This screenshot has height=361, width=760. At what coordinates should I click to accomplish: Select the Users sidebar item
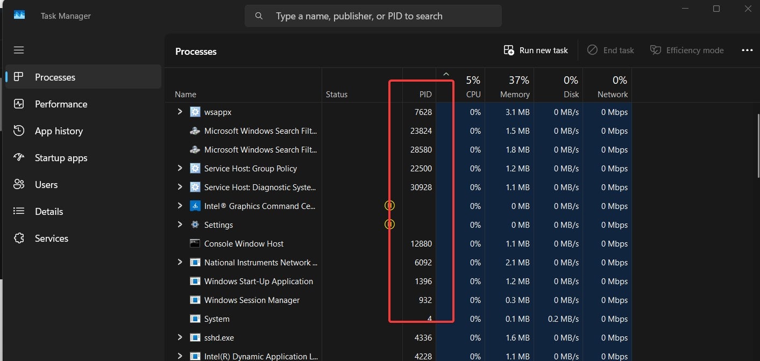click(x=46, y=185)
